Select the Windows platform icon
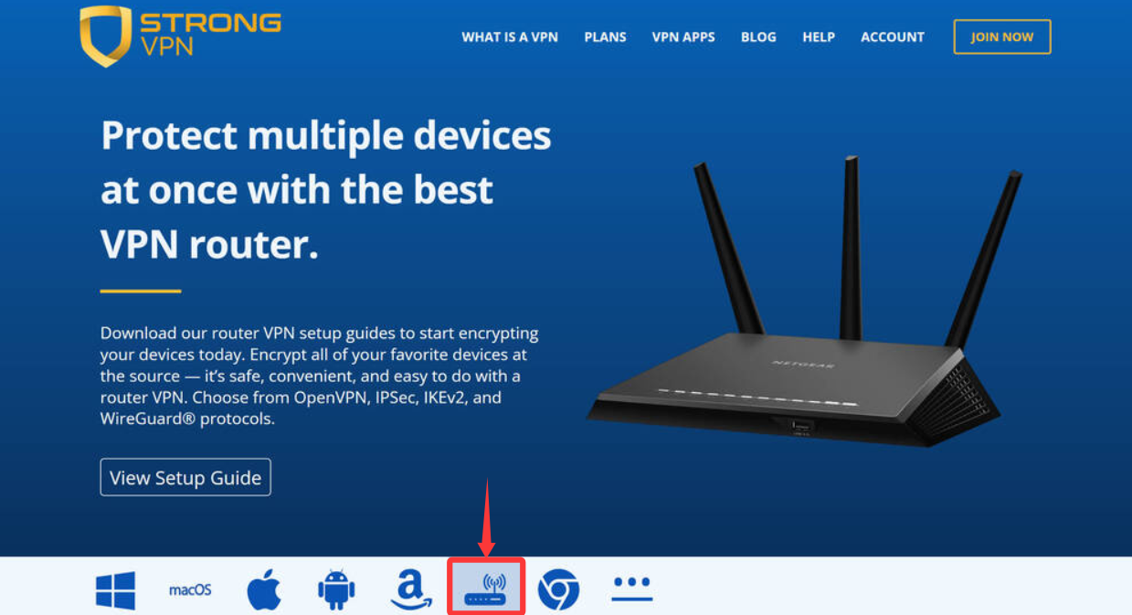 [116, 590]
